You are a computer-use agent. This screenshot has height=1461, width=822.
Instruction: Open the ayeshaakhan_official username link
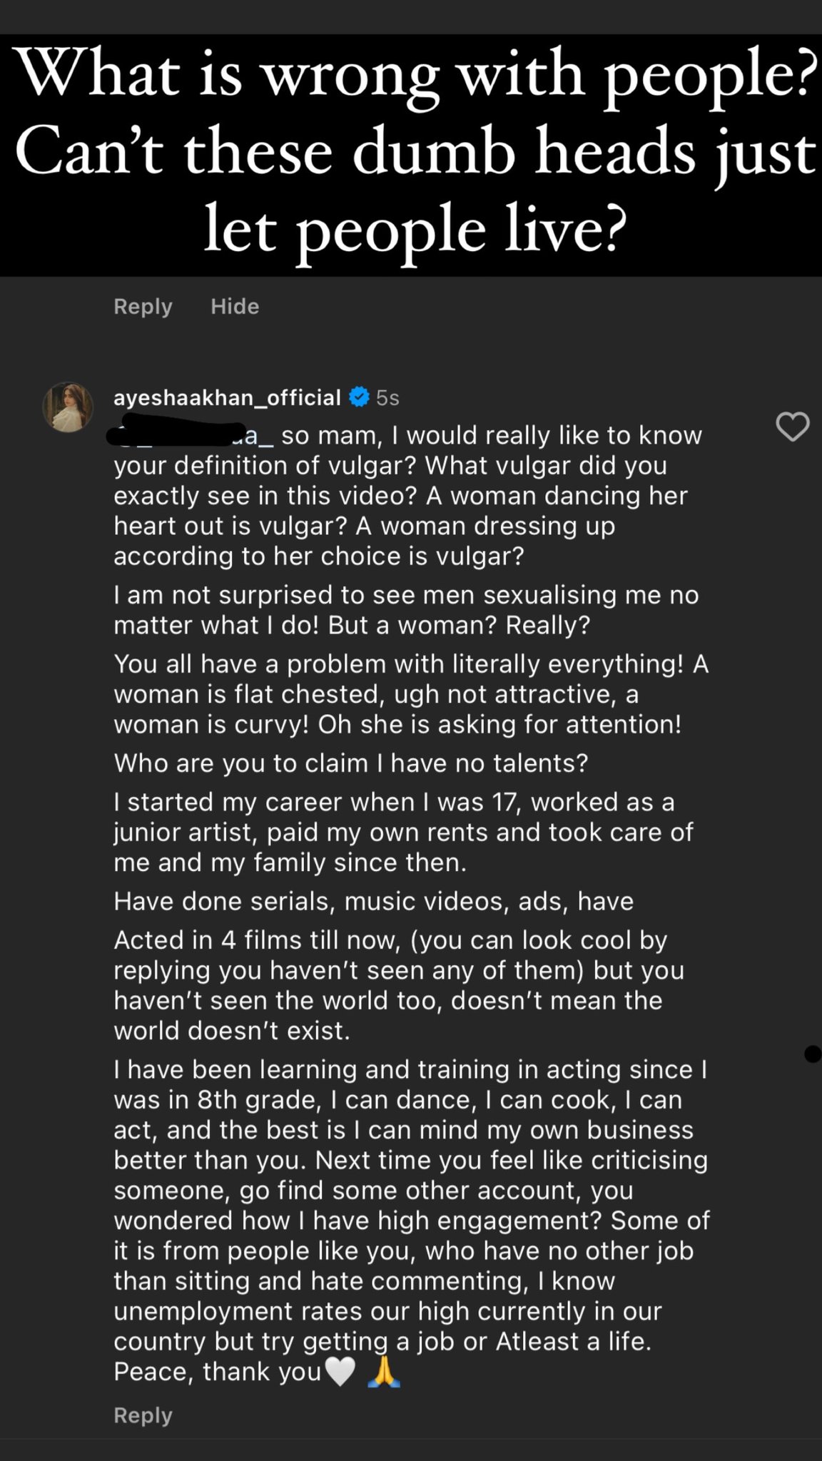coord(227,397)
